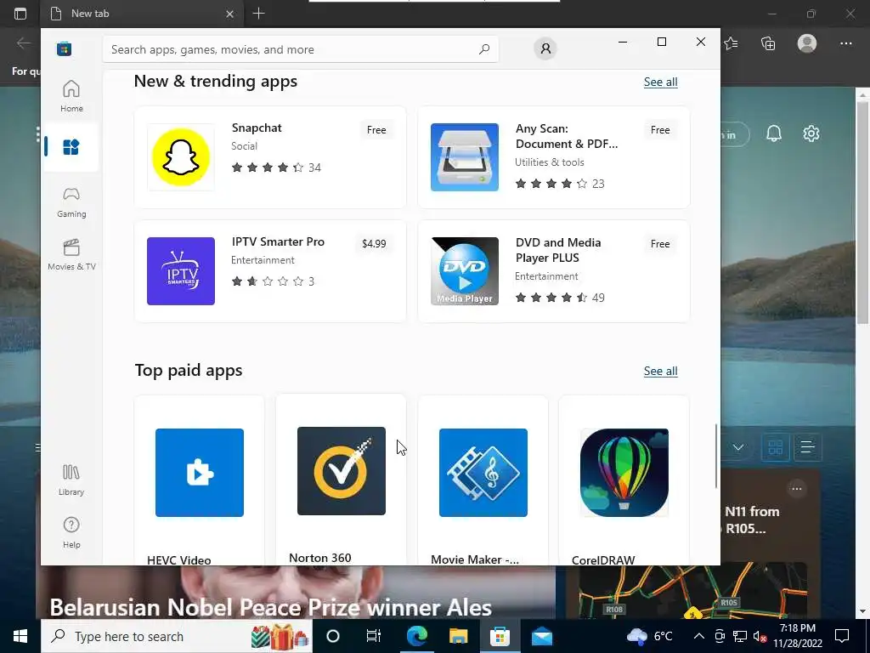Open a new Edge tab with plus

point(258,14)
